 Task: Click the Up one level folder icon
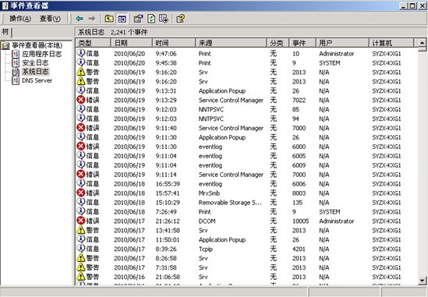pos(109,19)
